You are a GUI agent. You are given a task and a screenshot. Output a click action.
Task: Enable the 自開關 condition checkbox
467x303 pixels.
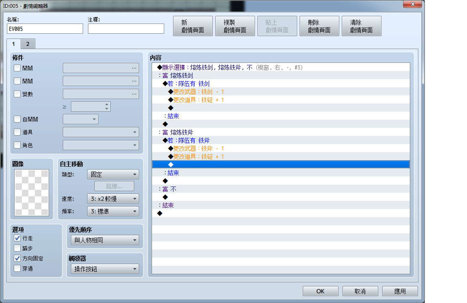tap(17, 119)
